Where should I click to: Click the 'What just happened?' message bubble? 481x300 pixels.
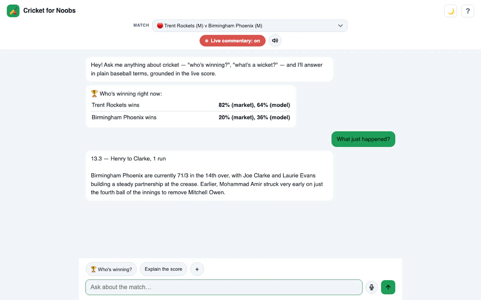pos(363,139)
